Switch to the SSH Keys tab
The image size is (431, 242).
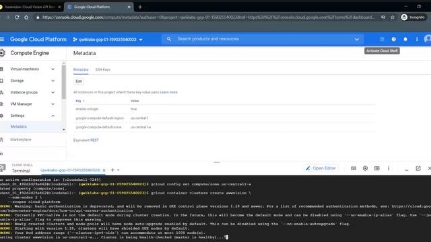click(x=102, y=70)
